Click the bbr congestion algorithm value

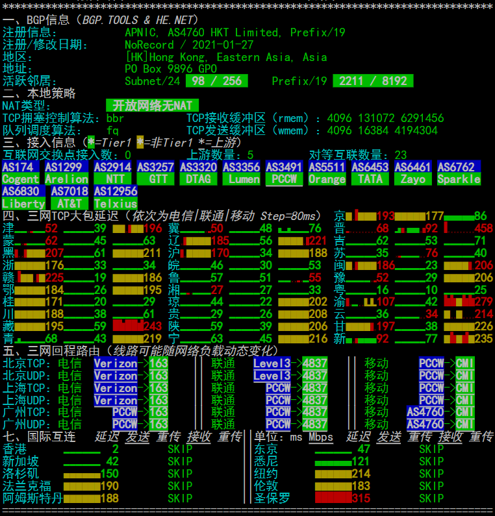pos(115,118)
